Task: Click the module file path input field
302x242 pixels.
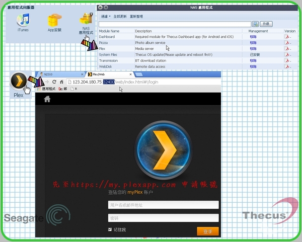Action: click(175, 24)
